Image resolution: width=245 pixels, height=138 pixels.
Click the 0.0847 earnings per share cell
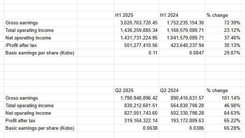(182, 53)
